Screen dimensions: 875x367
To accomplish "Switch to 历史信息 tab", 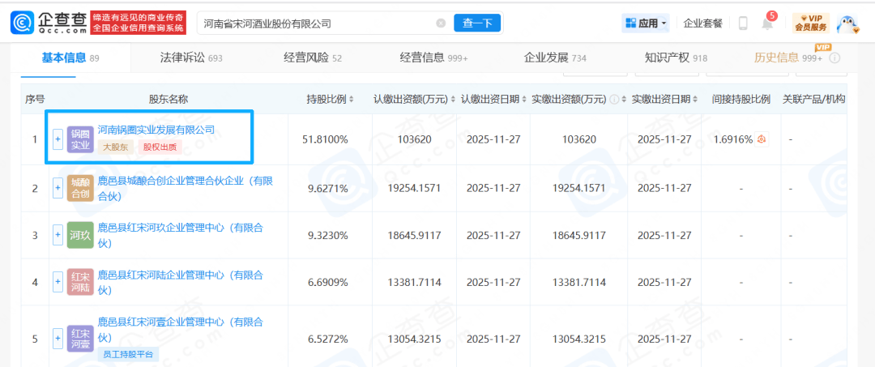I will coord(788,58).
